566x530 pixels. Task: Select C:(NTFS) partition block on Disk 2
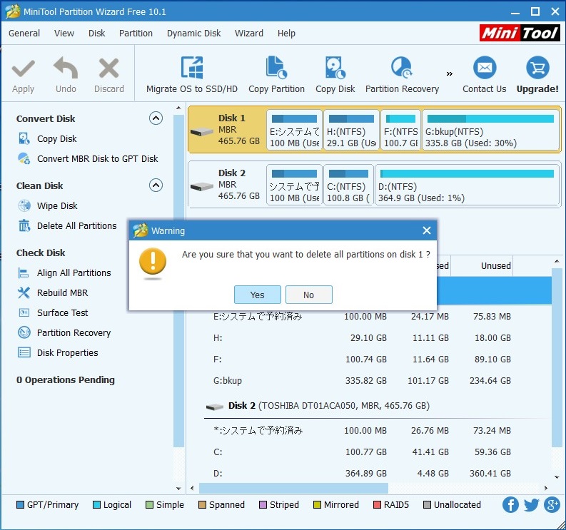pos(348,185)
